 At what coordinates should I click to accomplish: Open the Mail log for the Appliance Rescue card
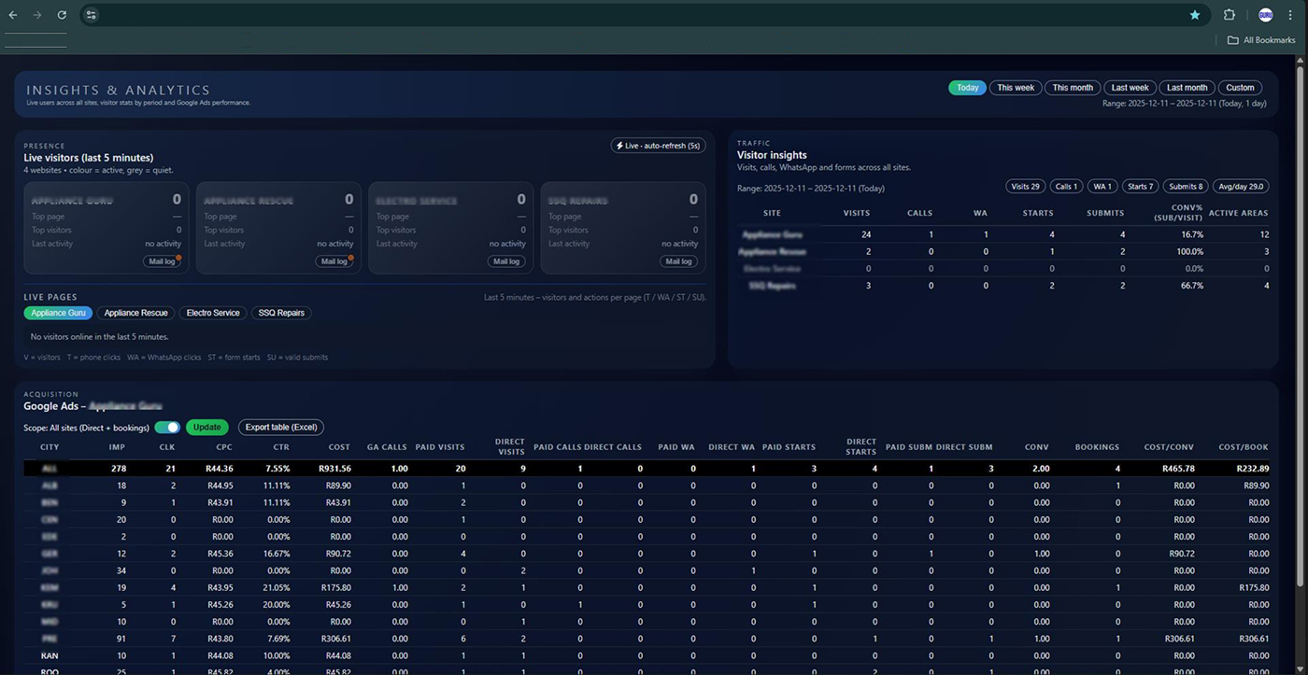(x=334, y=261)
